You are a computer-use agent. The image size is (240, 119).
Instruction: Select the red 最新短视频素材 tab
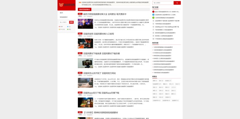click(x=85, y=10)
